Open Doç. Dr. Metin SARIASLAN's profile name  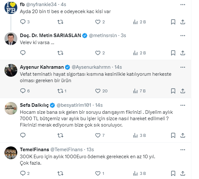point(50,35)
